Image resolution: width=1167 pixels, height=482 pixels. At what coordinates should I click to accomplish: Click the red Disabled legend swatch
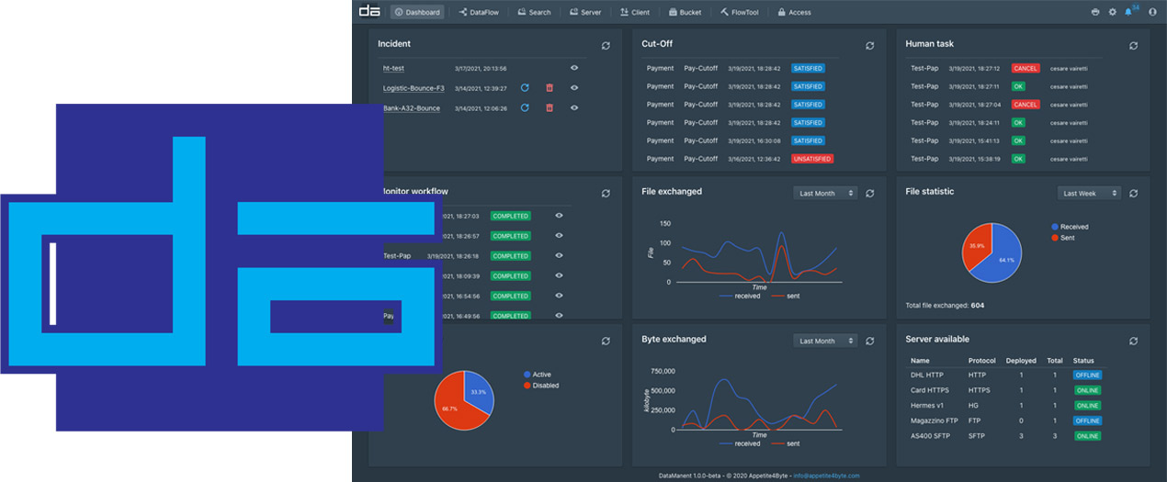pyautogui.click(x=527, y=386)
